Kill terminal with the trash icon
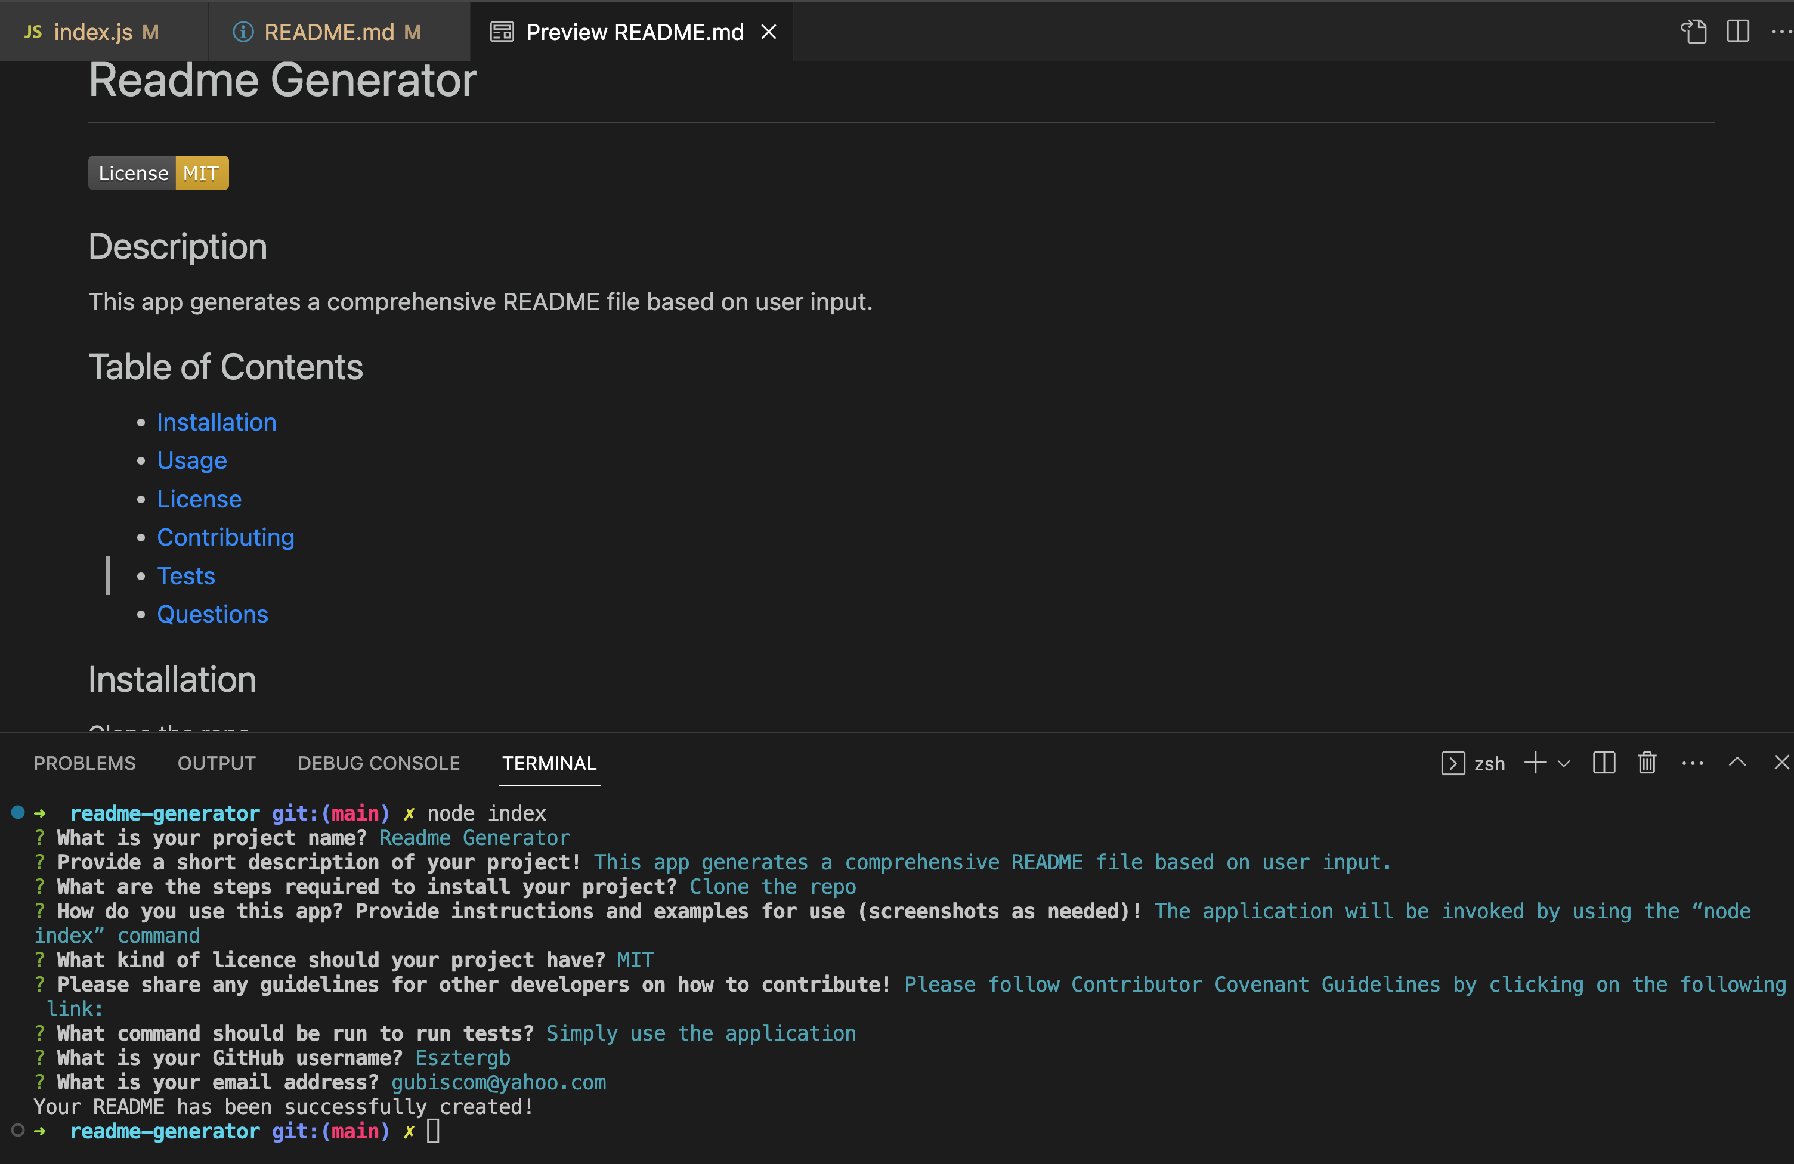Screen dimensions: 1794x1164 [x=1647, y=763]
